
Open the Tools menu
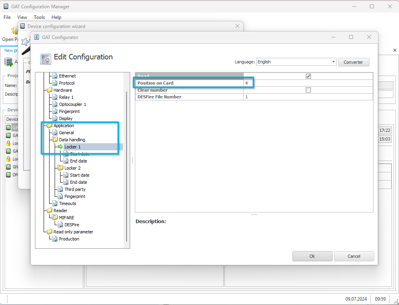click(x=39, y=17)
